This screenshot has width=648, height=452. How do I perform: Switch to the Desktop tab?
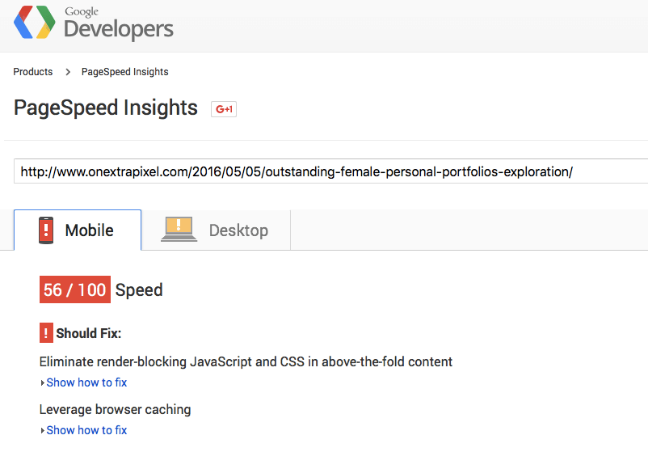216,230
